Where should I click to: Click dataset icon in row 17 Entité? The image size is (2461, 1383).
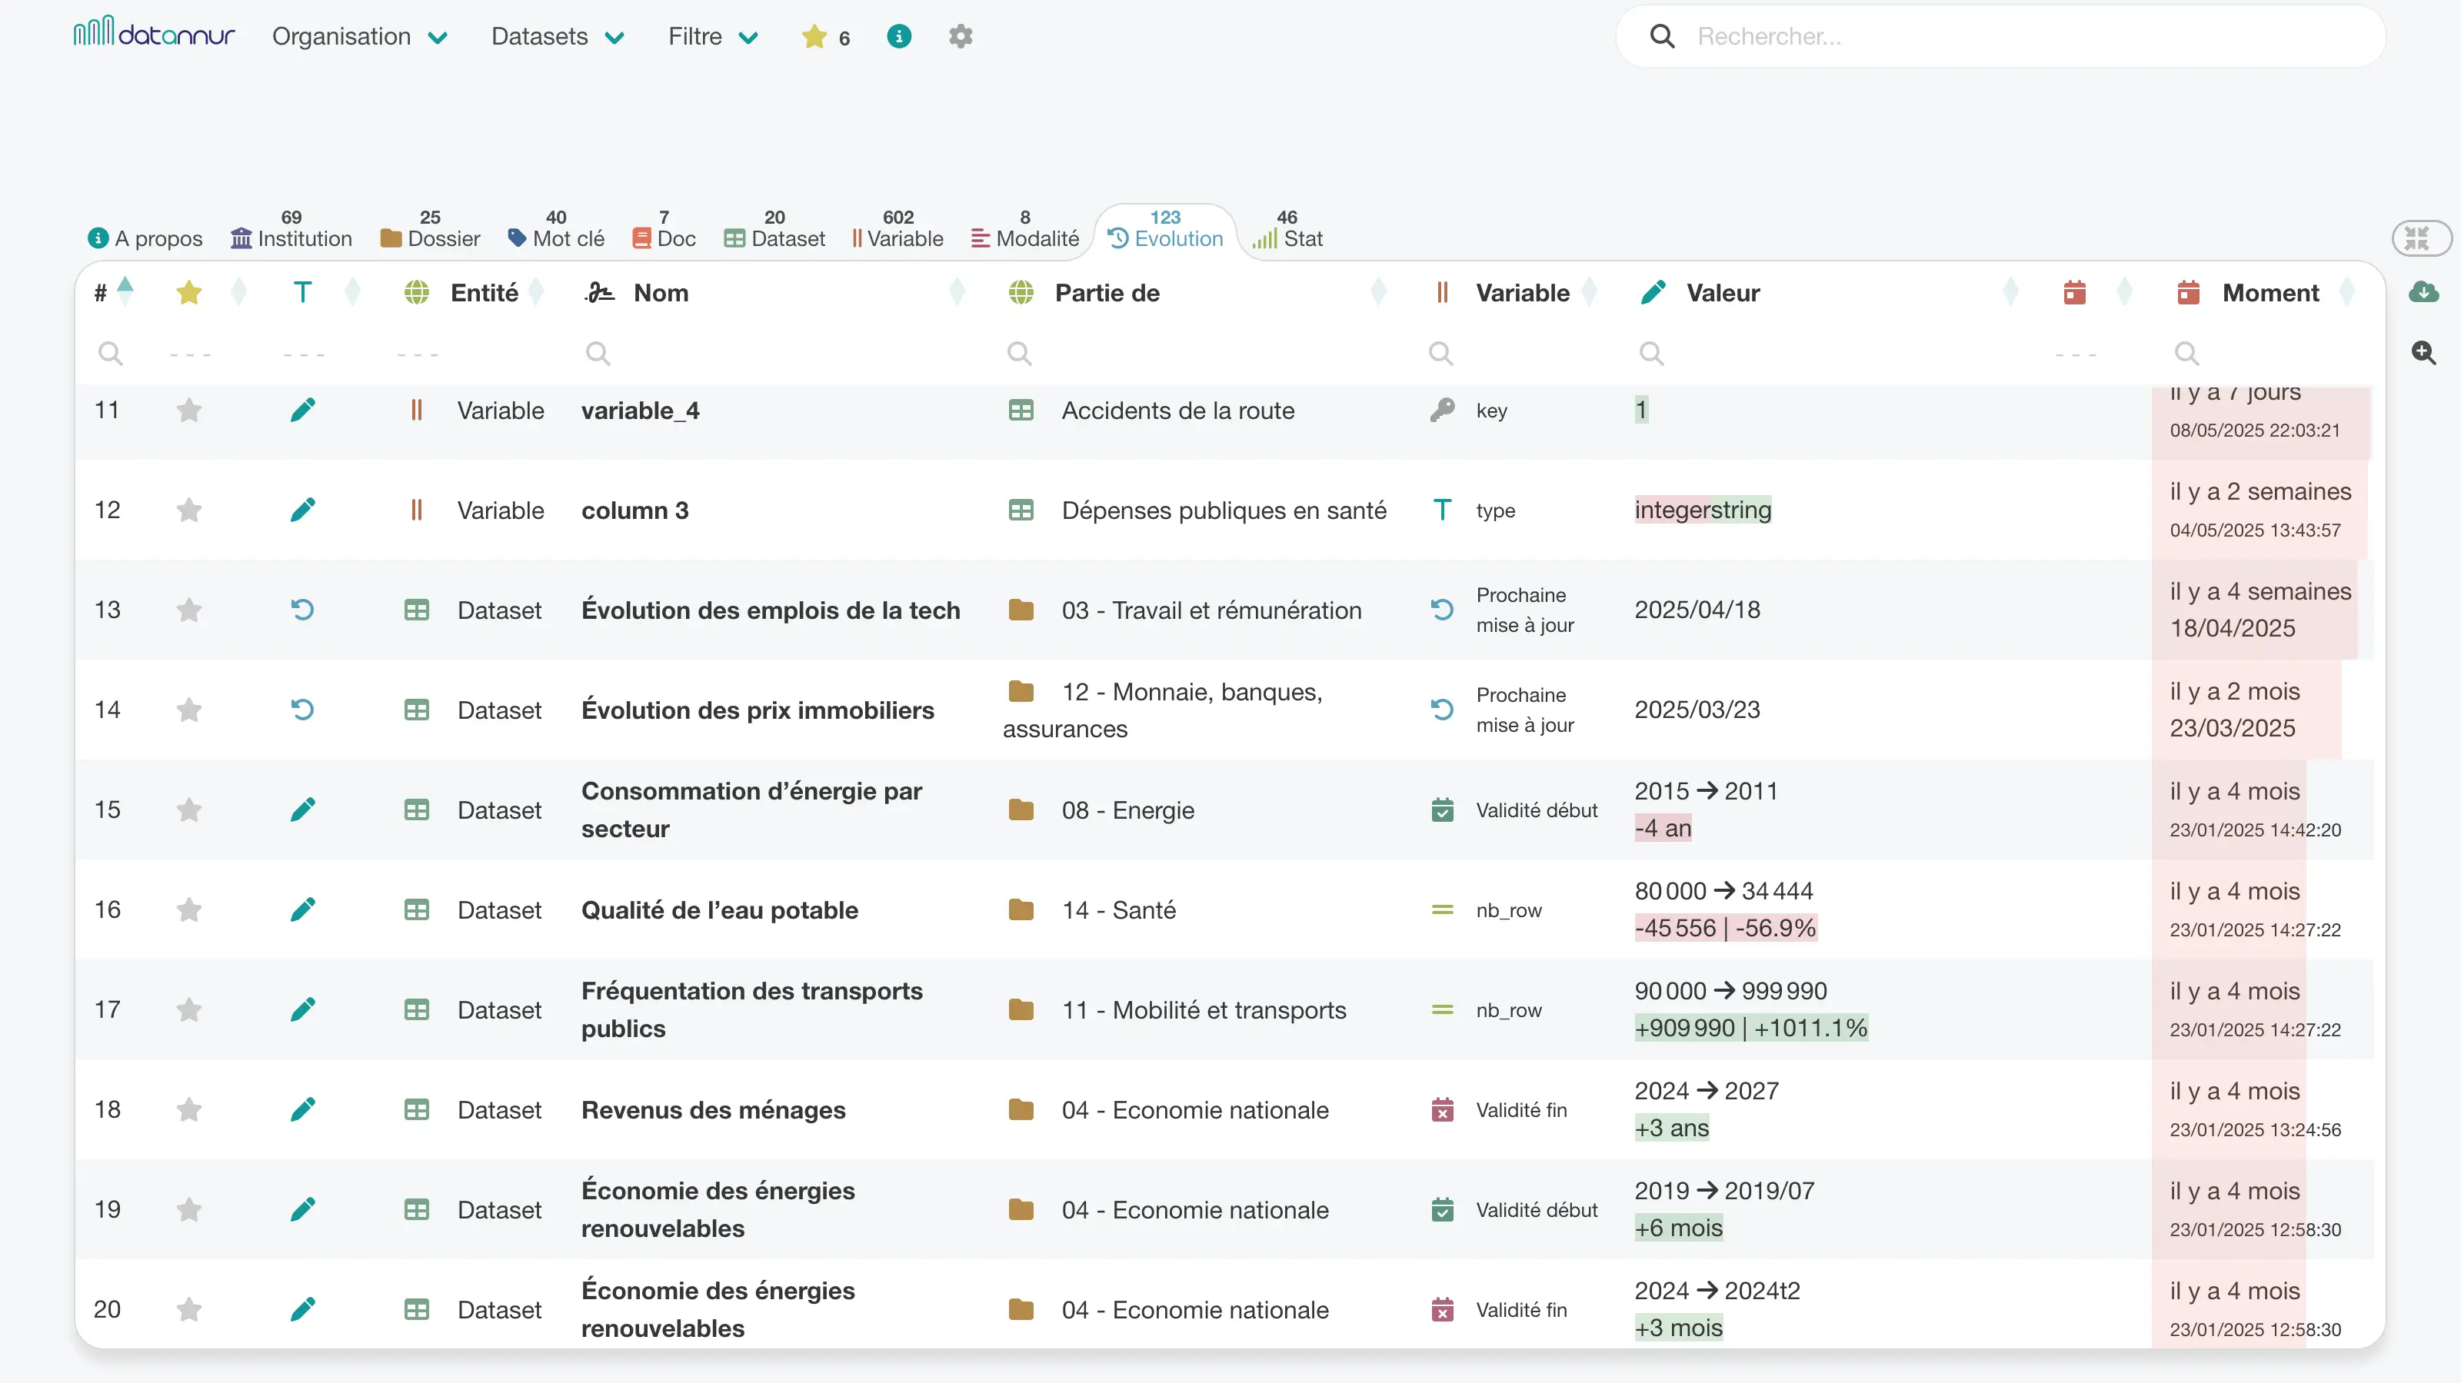click(415, 1009)
